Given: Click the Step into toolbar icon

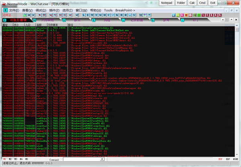Looking at the screenshot, I should point(51,15).
